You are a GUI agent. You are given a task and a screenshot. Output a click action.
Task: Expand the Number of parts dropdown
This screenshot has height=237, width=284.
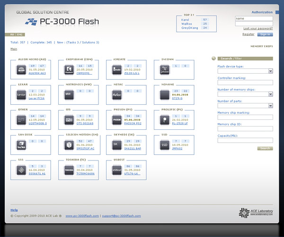click(x=271, y=106)
